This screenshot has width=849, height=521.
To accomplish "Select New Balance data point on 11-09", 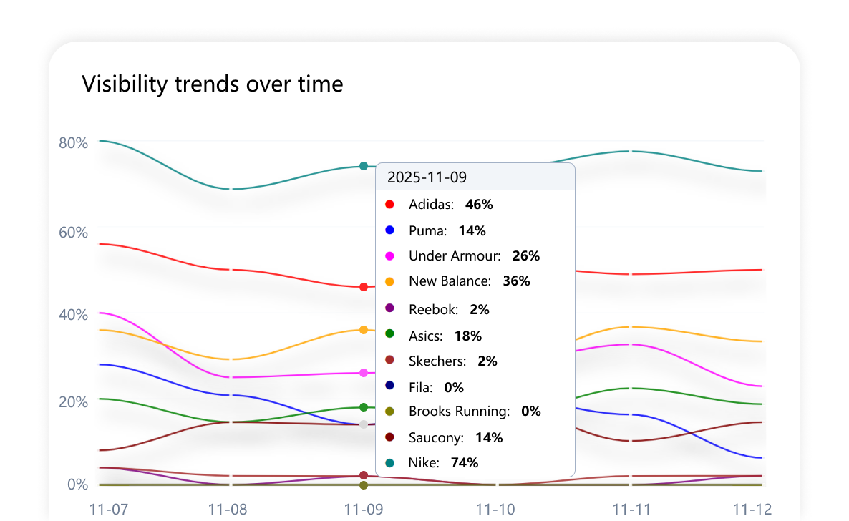I will [x=364, y=330].
